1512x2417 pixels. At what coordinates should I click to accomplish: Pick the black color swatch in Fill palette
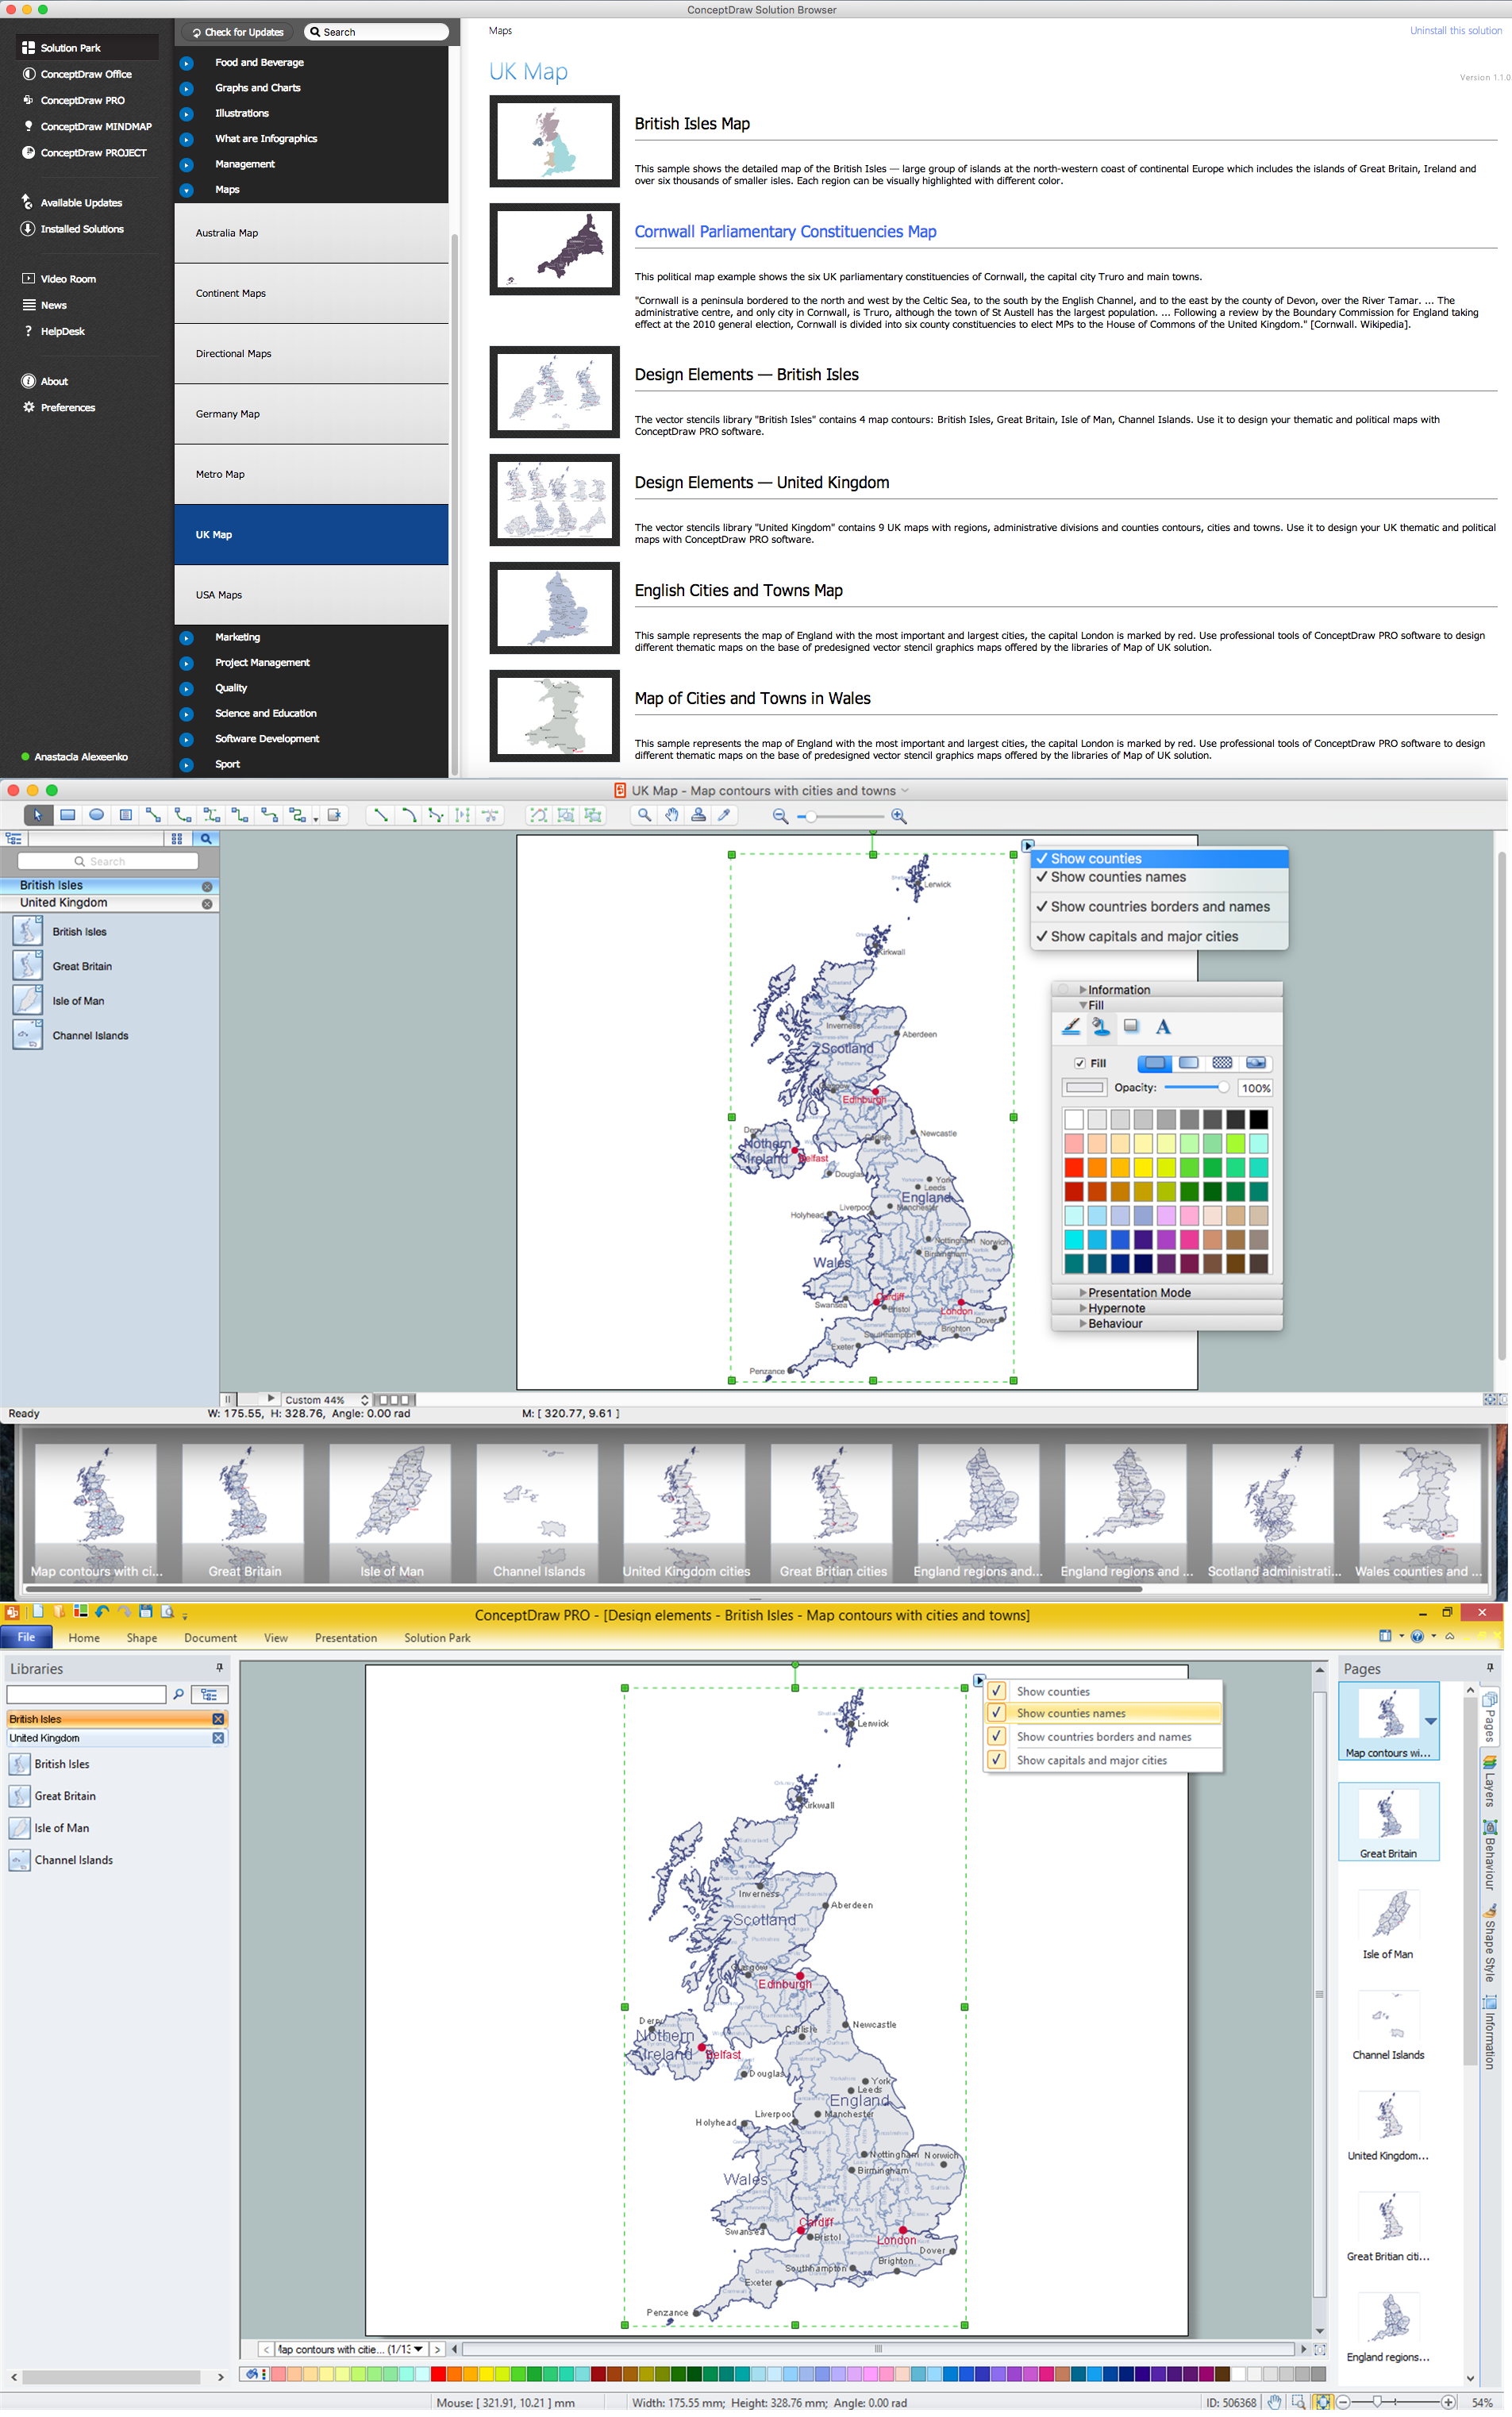[x=1258, y=1121]
